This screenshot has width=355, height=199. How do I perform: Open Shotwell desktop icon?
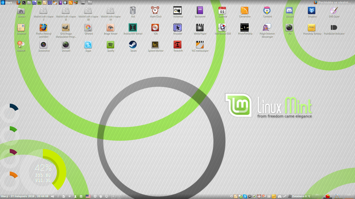66,46
